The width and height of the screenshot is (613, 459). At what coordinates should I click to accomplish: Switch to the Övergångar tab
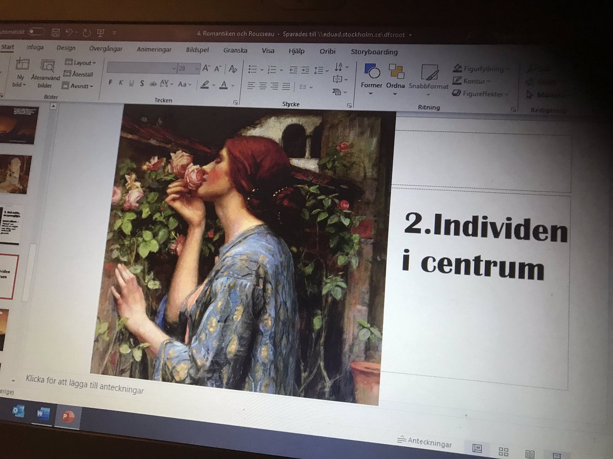coord(106,48)
